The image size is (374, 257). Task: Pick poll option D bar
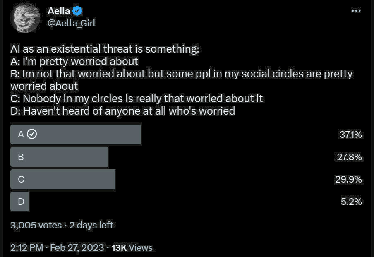[19, 202]
